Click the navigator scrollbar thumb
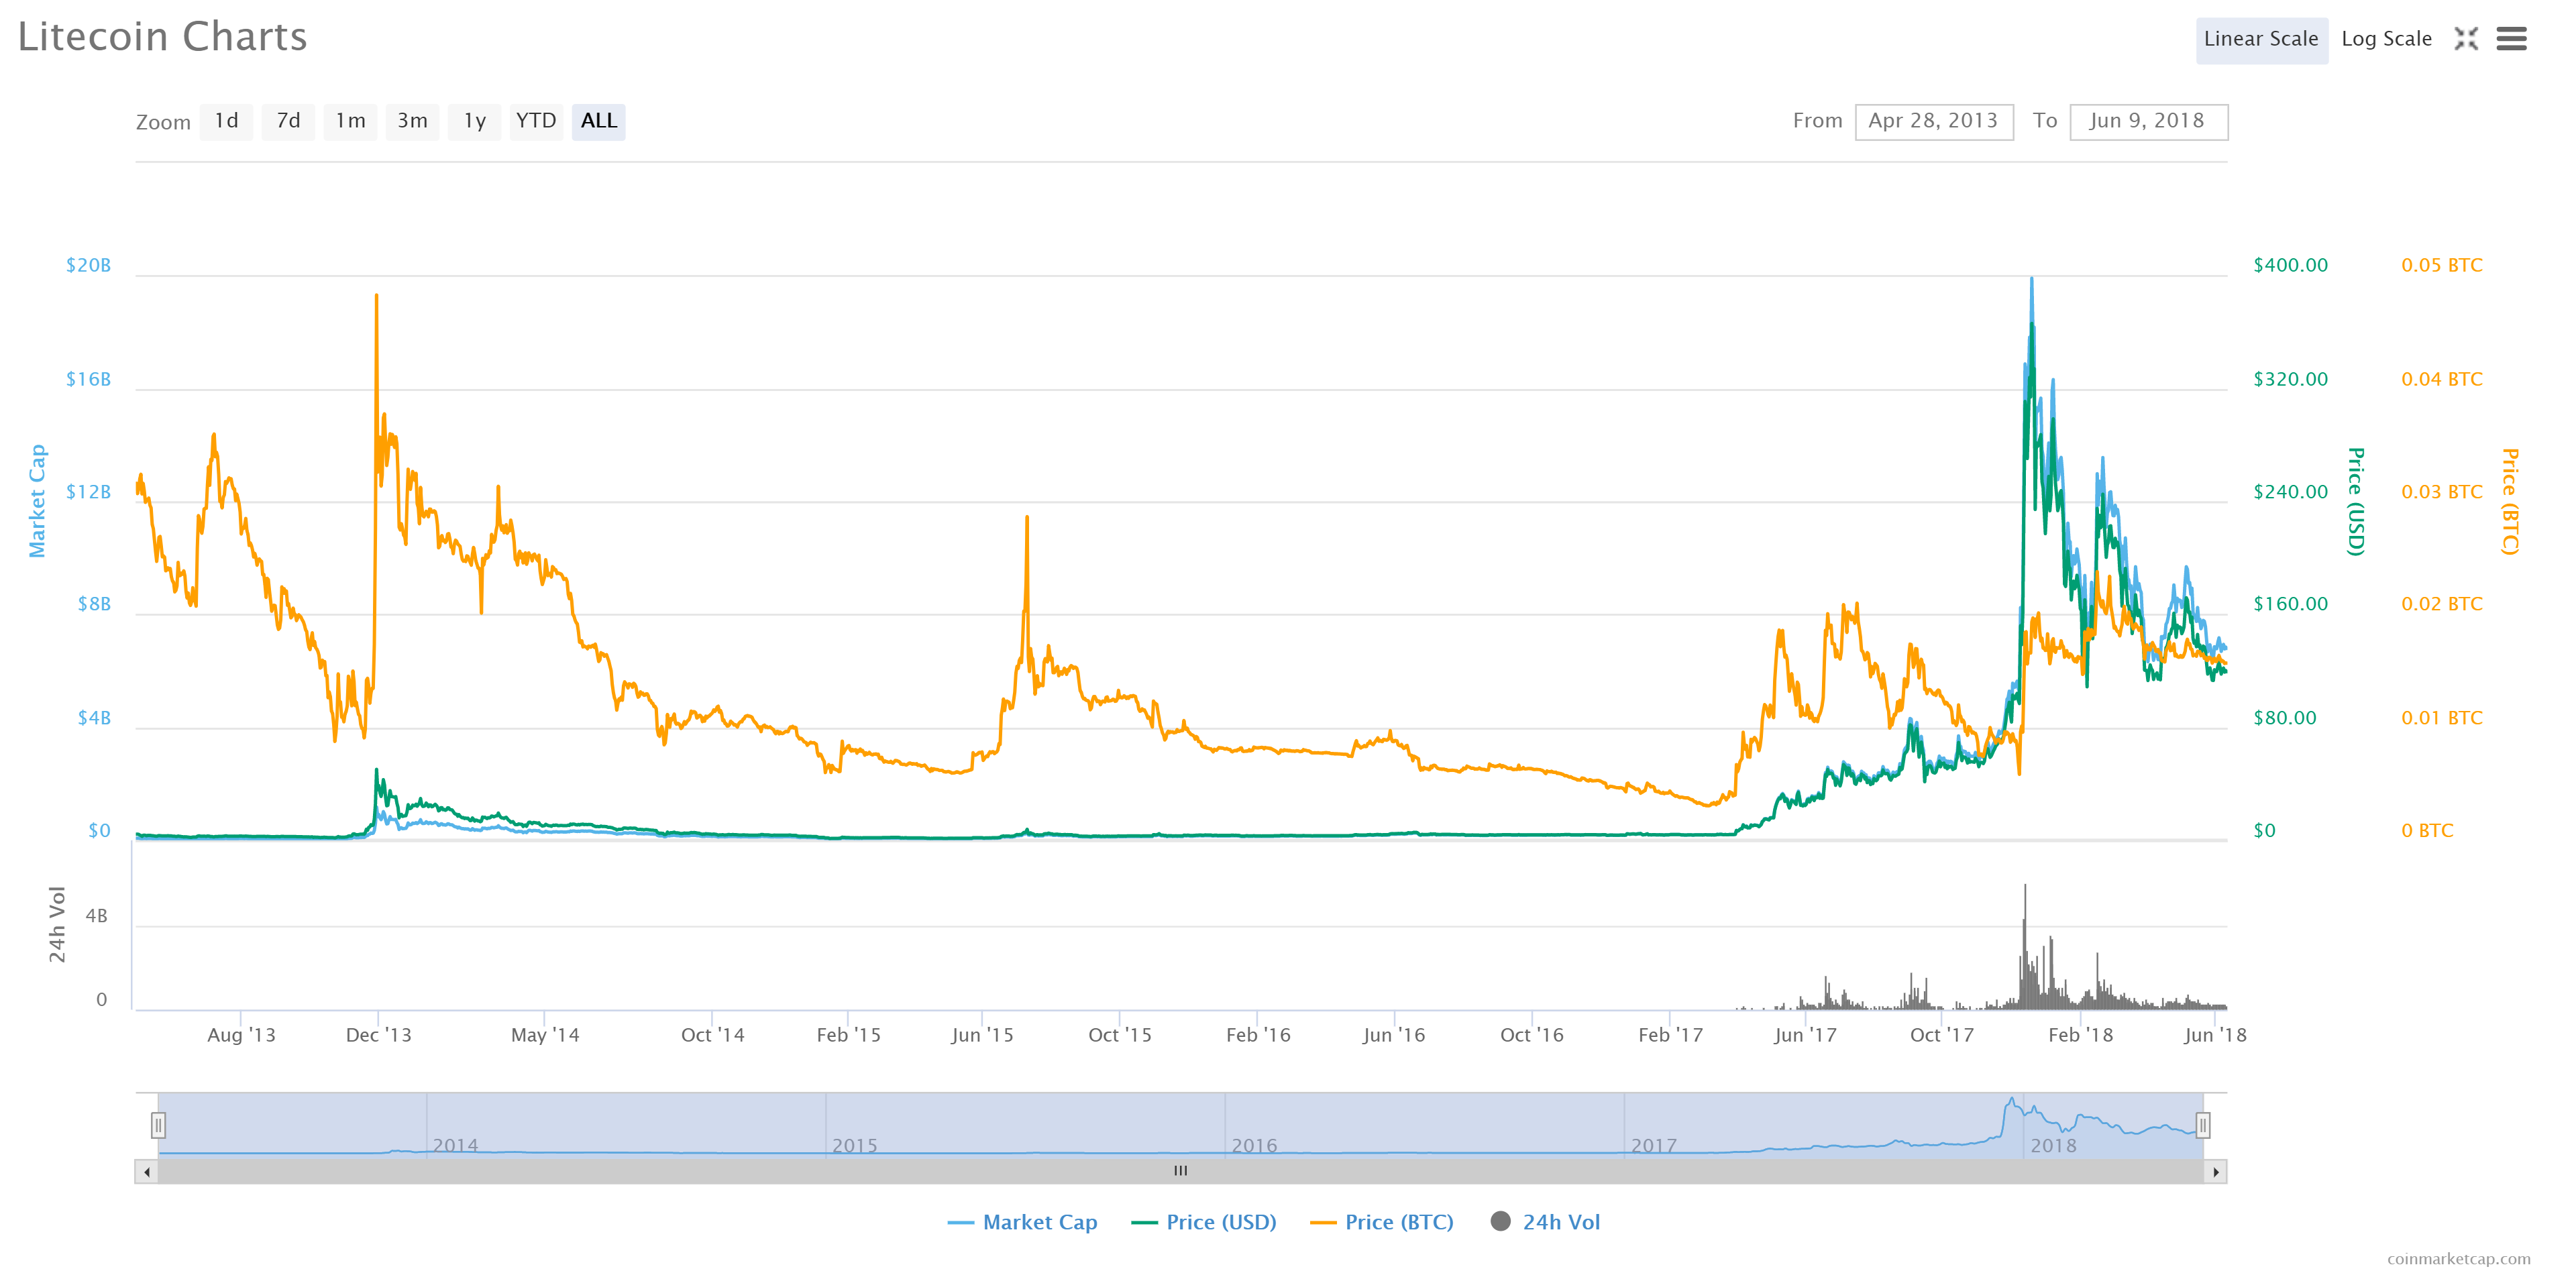 tap(1181, 1171)
